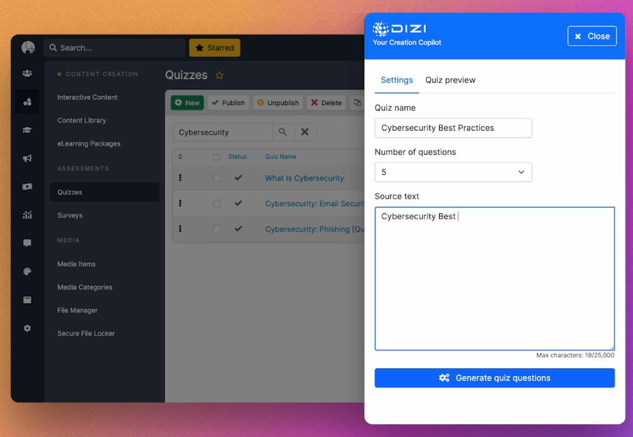Click the sort arrows in the table header
This screenshot has width=633, height=437.
179,156
